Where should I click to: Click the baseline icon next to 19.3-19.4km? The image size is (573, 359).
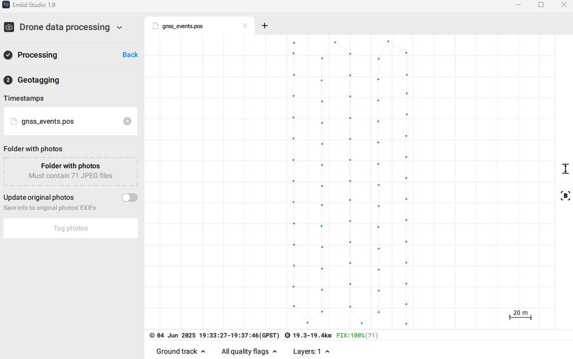click(x=287, y=335)
